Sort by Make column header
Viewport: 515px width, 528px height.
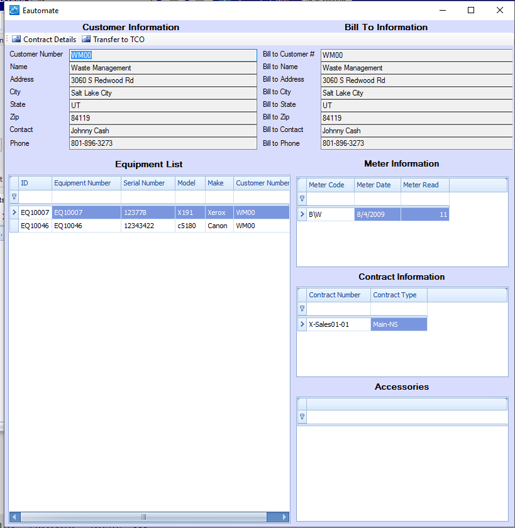point(219,183)
